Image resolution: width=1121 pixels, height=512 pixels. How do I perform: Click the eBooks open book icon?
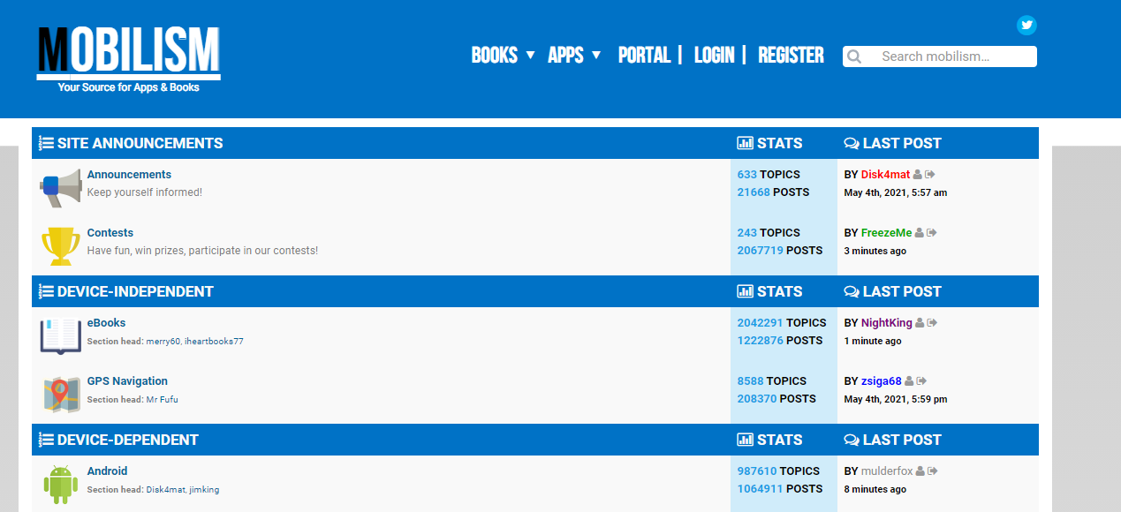(61, 336)
